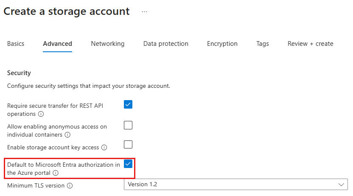Open the Data protection tab
The width and height of the screenshot is (353, 196).
click(166, 44)
